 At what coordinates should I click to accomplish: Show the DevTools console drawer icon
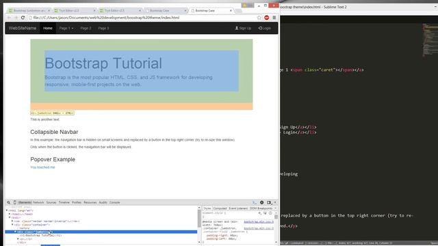(254, 202)
